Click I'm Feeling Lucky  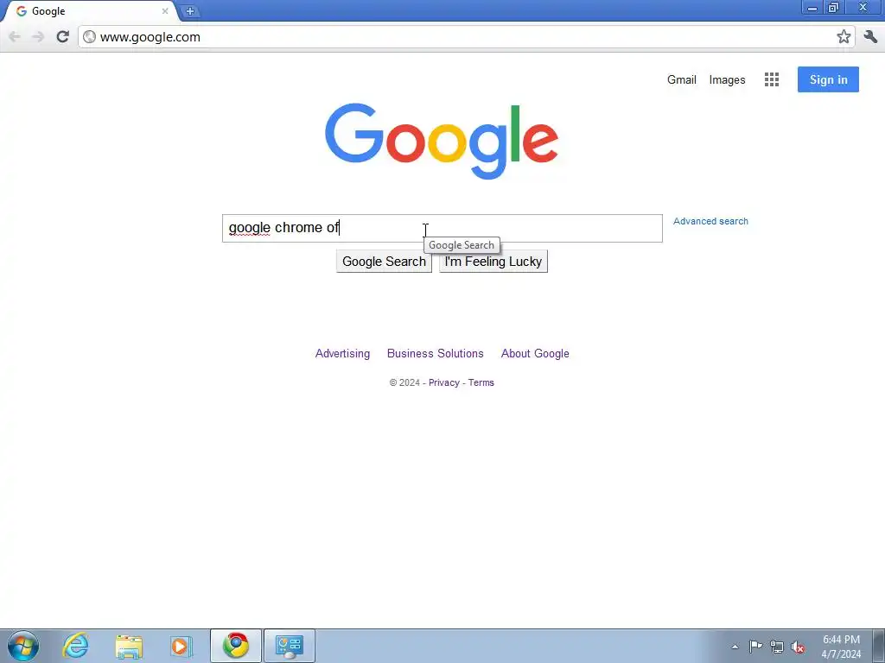pos(493,262)
